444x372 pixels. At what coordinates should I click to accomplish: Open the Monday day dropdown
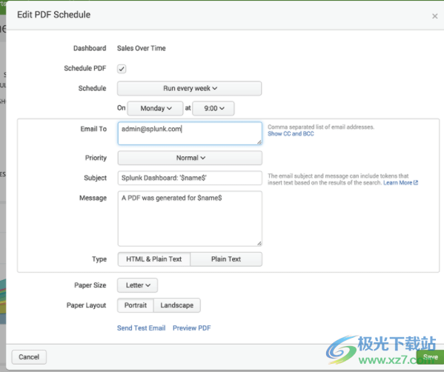155,108
